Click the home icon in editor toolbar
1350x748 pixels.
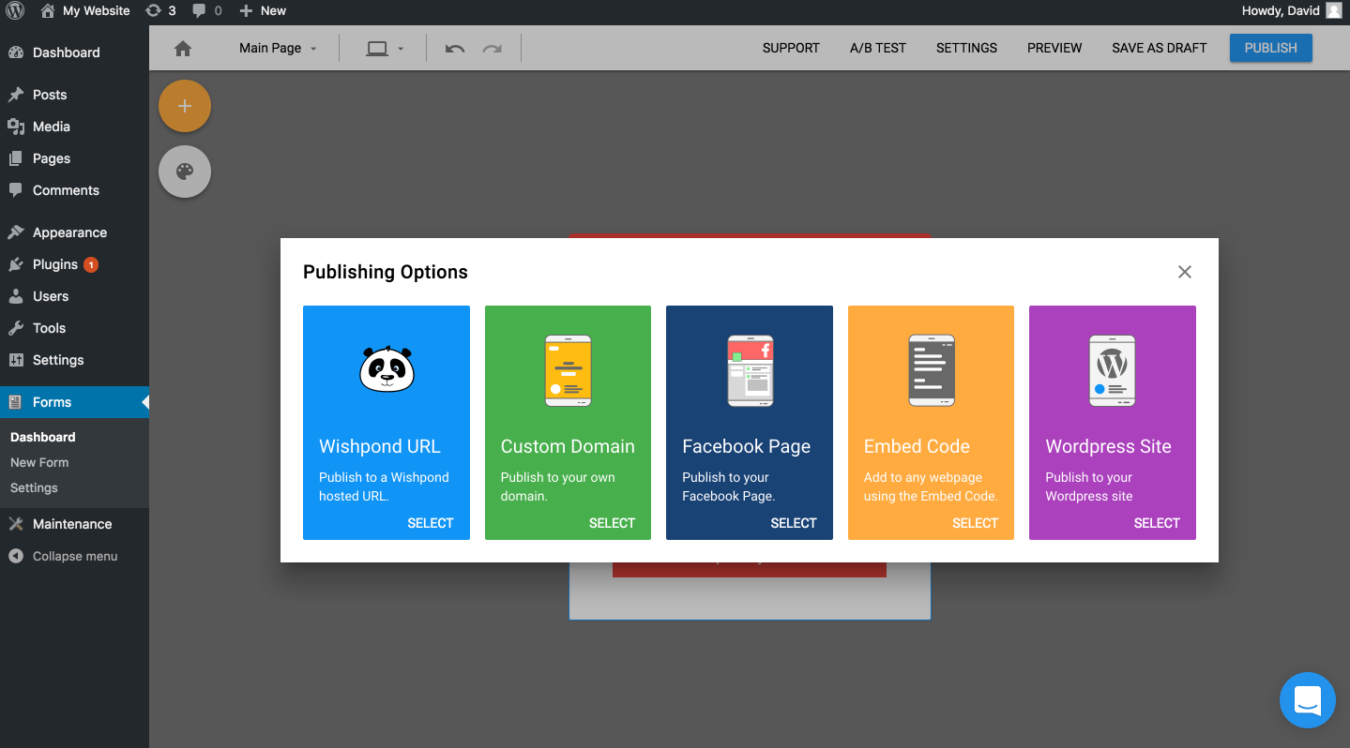pyautogui.click(x=183, y=49)
